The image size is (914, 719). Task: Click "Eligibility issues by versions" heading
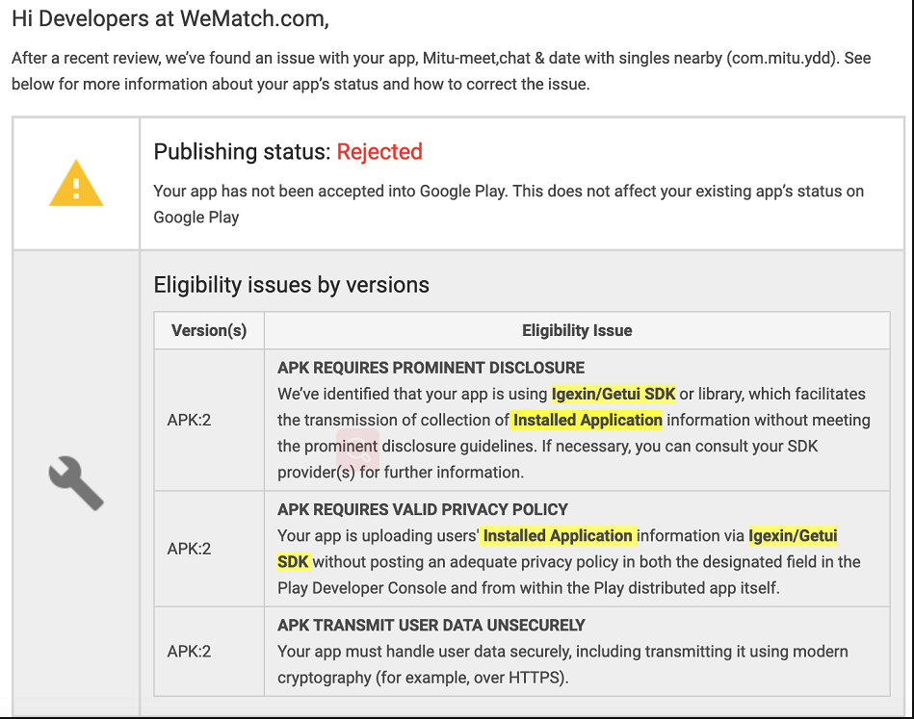(292, 285)
